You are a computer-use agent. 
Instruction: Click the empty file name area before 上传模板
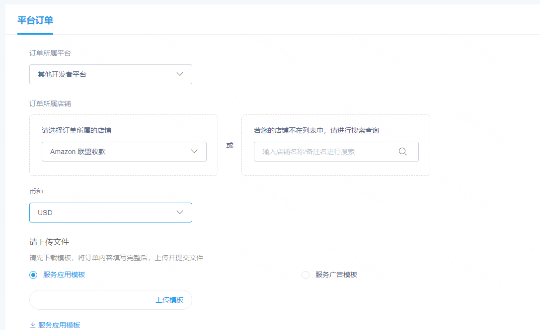tap(89, 300)
